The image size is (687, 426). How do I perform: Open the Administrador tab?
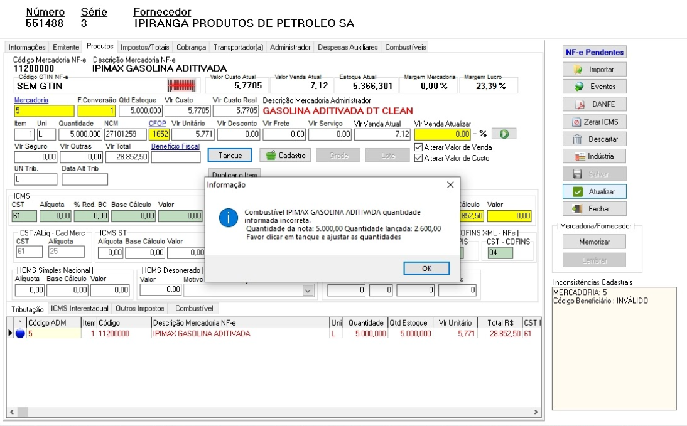coord(291,47)
